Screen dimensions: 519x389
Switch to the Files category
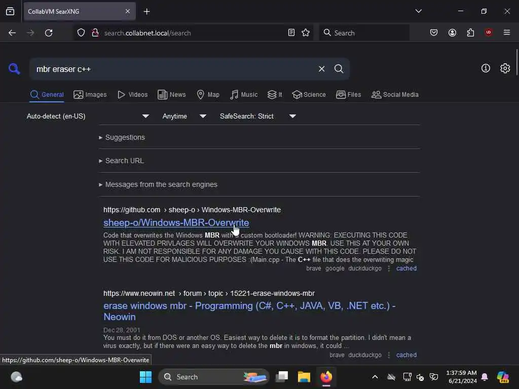tap(348, 95)
